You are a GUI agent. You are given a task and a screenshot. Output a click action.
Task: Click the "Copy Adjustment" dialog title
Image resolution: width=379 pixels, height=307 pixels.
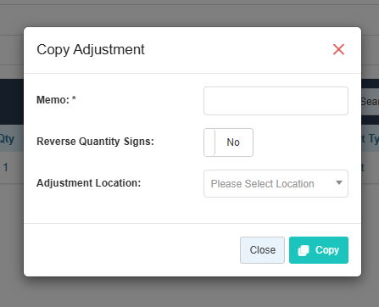(x=91, y=50)
